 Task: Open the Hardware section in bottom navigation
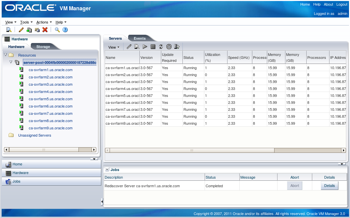pos(52,173)
